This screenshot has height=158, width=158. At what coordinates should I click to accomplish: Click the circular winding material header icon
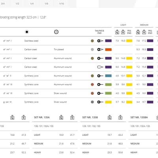56,32
